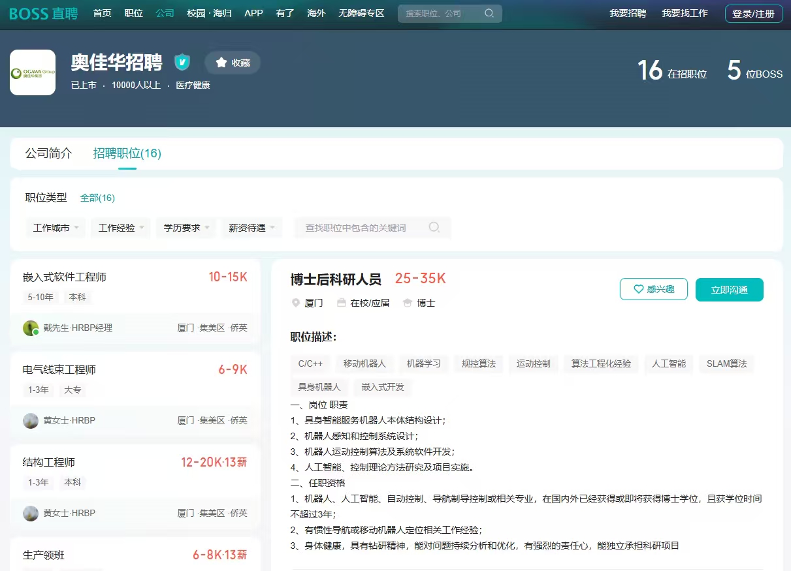Open the 嵌入式软件工程师 job listing

[x=65, y=277]
